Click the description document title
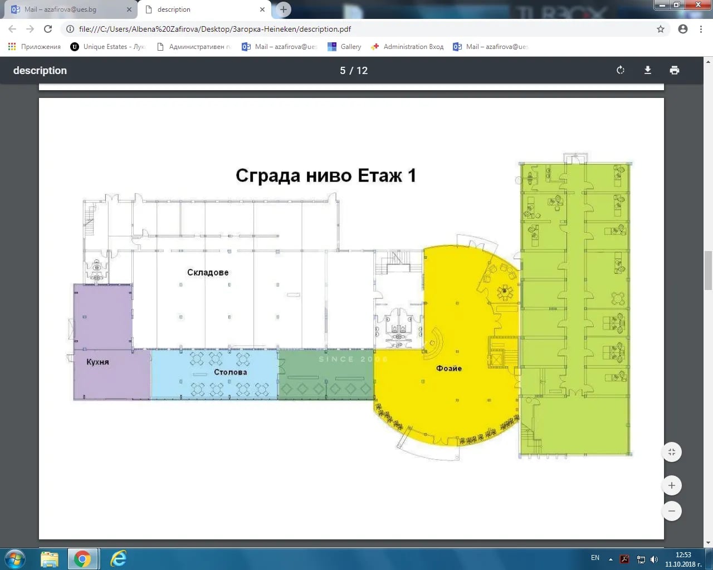713x570 pixels. (x=40, y=71)
